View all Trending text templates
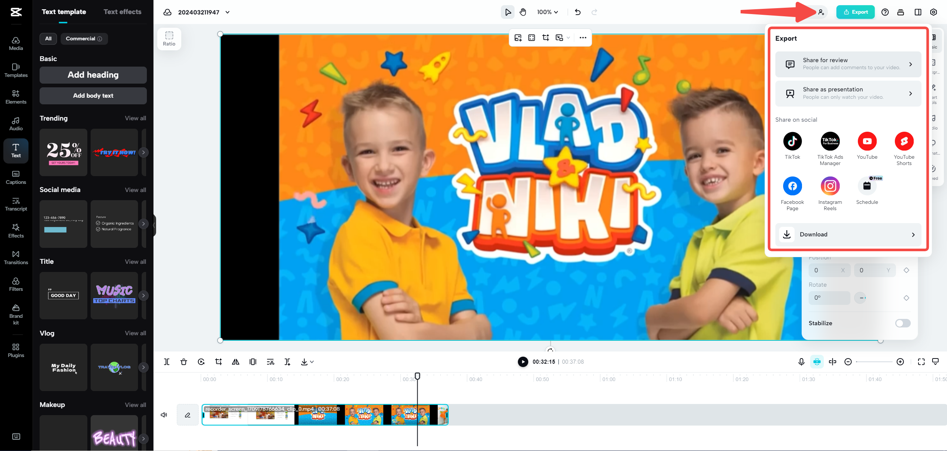 (x=135, y=118)
